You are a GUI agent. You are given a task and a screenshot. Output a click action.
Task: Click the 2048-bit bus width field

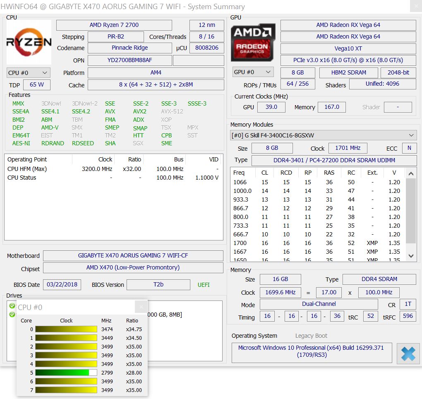point(398,73)
